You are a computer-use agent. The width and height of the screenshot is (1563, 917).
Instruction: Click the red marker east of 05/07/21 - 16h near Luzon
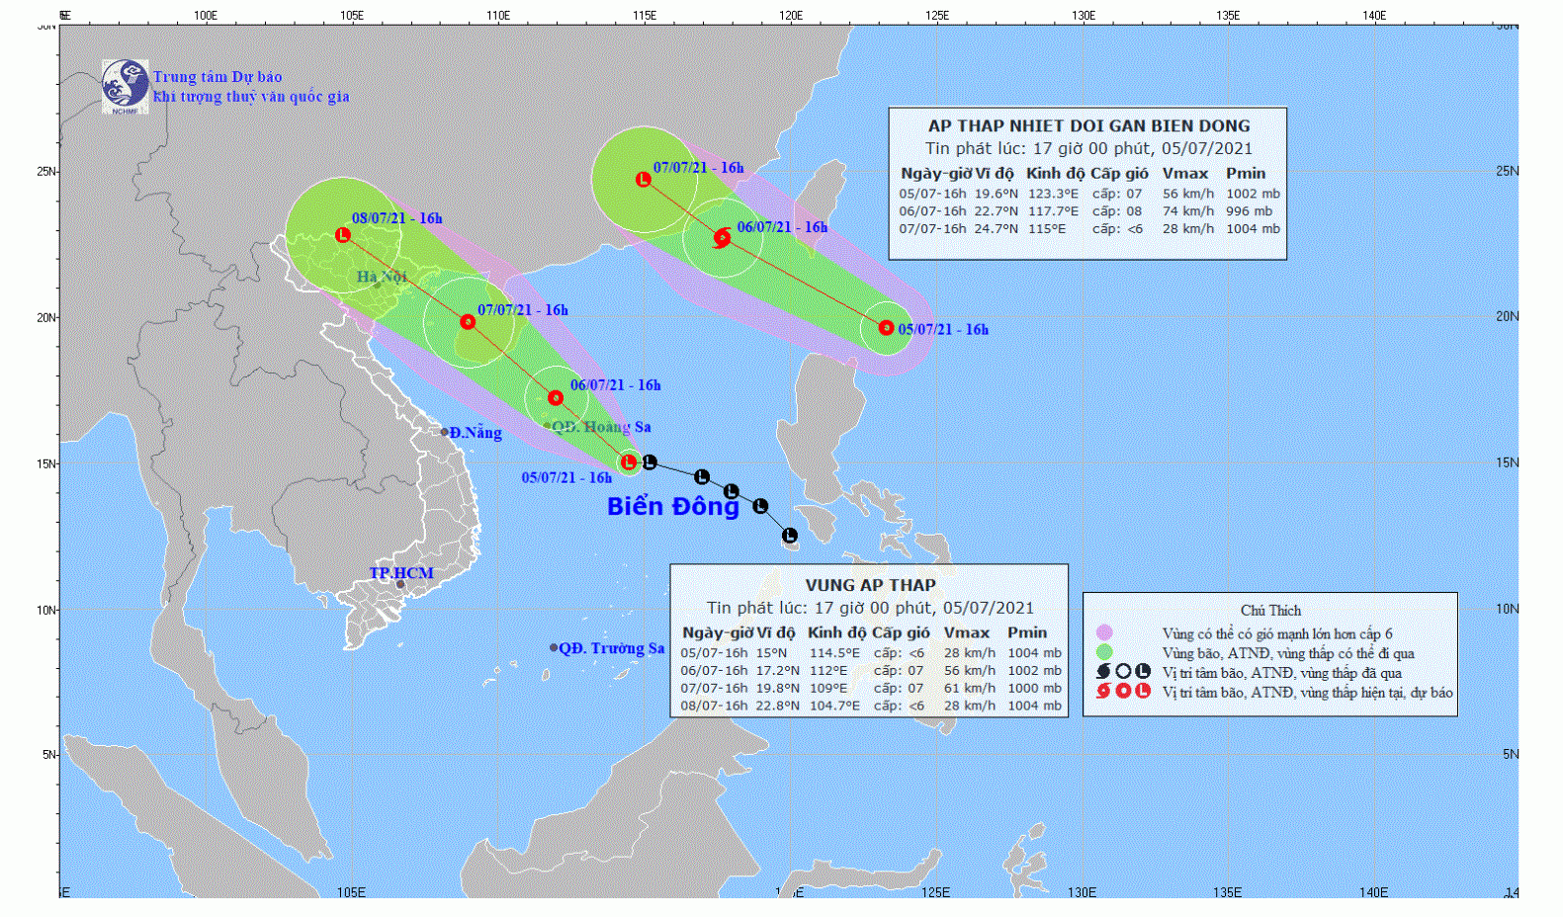tap(886, 328)
